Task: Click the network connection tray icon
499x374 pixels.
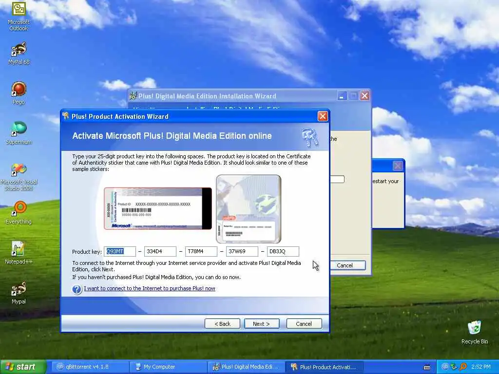Action: pos(454,367)
